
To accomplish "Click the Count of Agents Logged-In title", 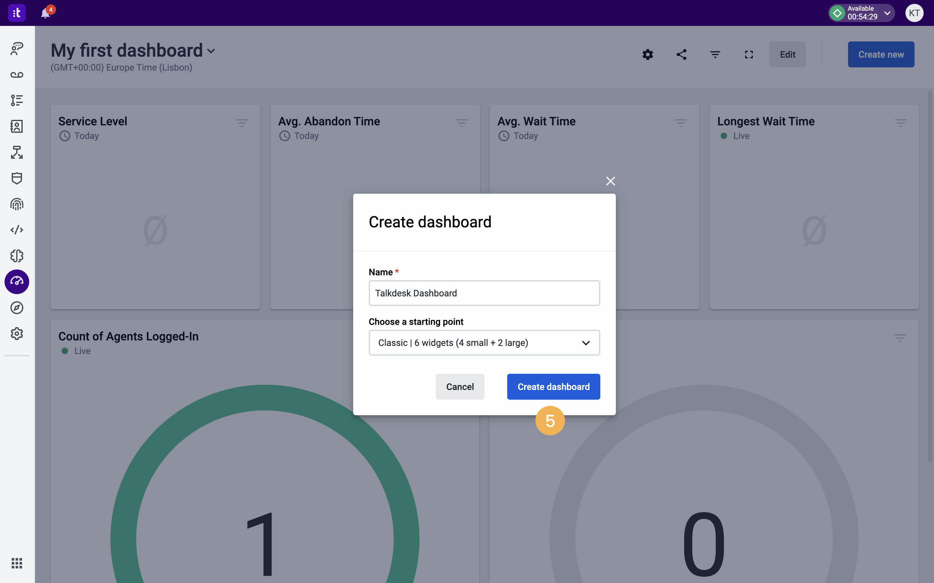I will tap(128, 337).
